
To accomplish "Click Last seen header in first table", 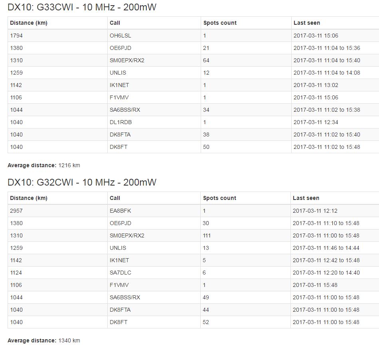I will coord(306,23).
